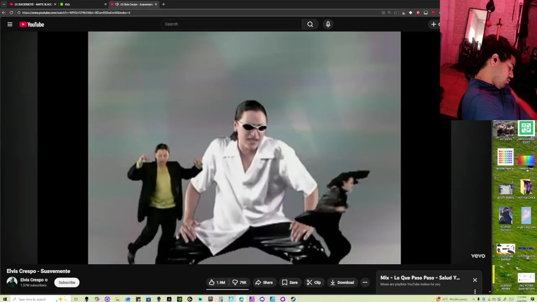Click the browser address bar URL
The width and height of the screenshot is (537, 302).
pos(76,13)
